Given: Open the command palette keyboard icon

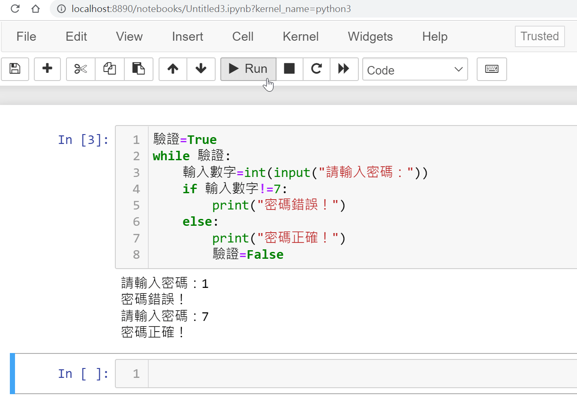Looking at the screenshot, I should (x=492, y=69).
